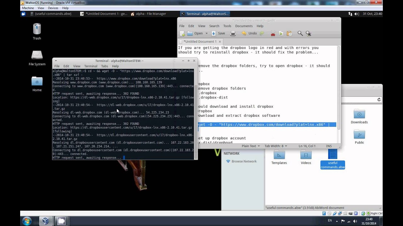Click Action Center flag in Windows tray
This screenshot has width=403, height=226.
pyautogui.click(x=343, y=221)
